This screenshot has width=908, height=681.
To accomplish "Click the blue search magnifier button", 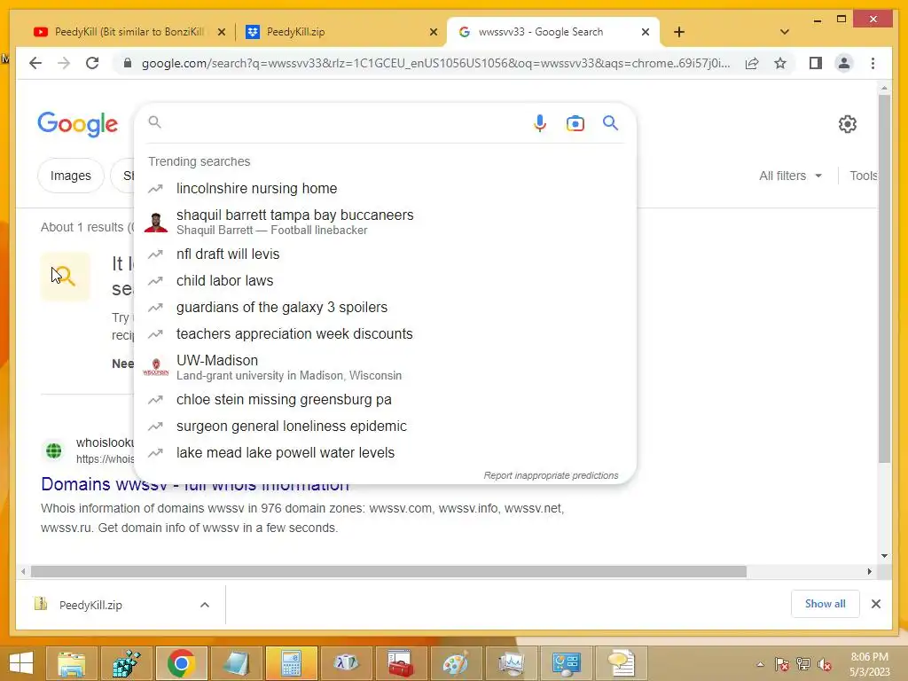I will point(610,122).
